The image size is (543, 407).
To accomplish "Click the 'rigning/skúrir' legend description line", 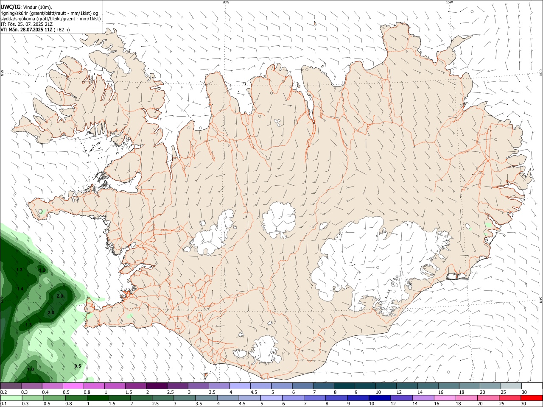I will (x=49, y=13).
